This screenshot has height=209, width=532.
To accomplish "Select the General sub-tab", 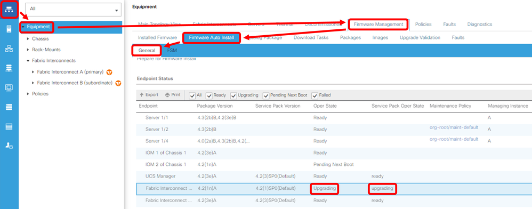I will (x=147, y=51).
